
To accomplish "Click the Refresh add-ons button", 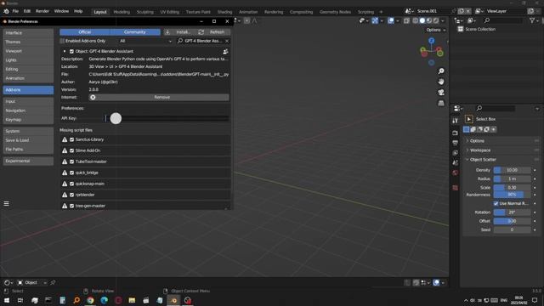I will coord(213,32).
